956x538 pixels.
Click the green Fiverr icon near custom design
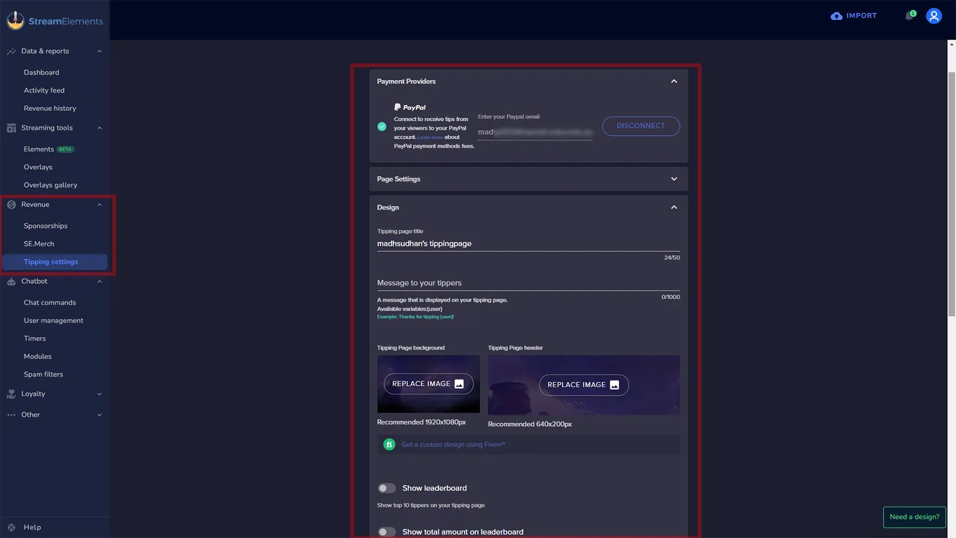point(389,444)
